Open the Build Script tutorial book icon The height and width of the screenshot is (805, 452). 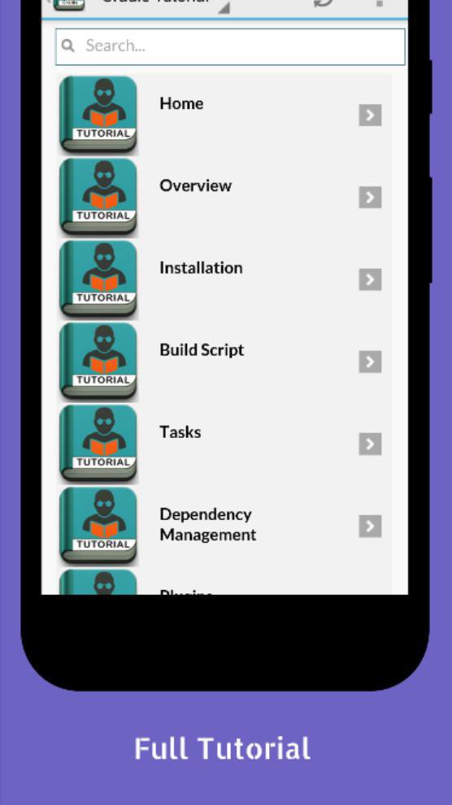(98, 361)
